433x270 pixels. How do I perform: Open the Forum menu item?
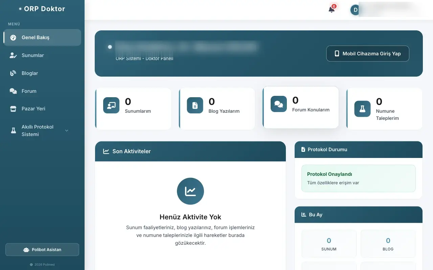42,91
